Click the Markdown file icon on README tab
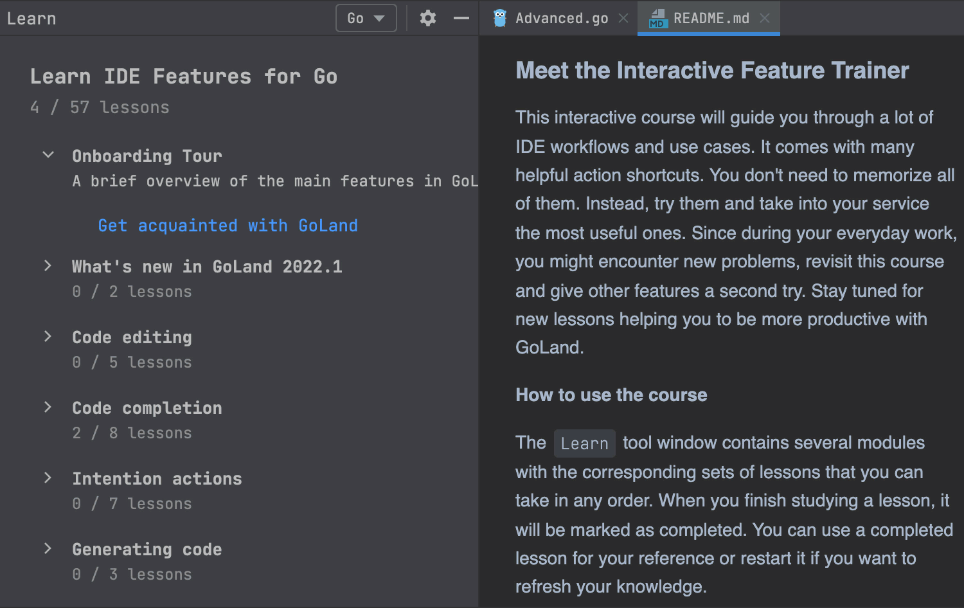The width and height of the screenshot is (964, 608). tap(657, 18)
